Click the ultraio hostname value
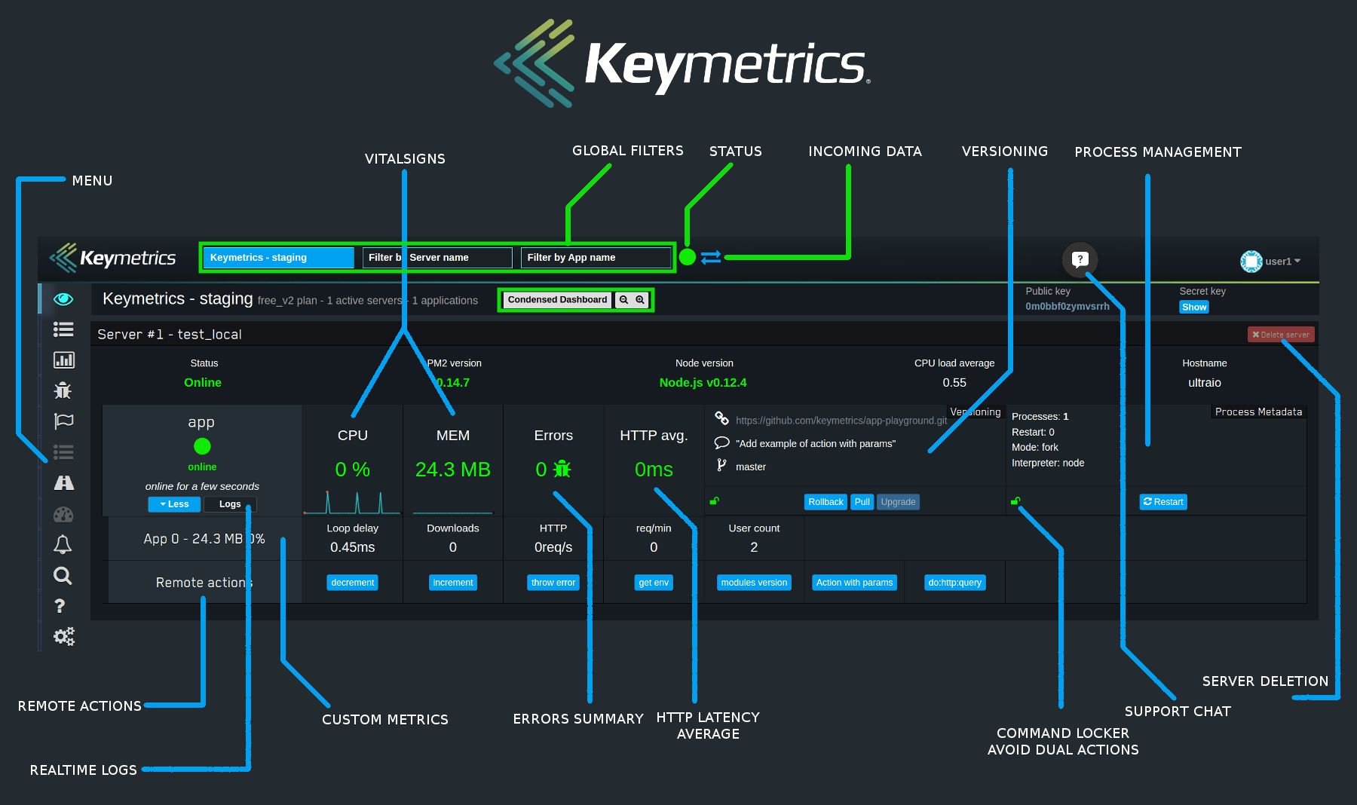The width and height of the screenshot is (1357, 805). 1205,383
